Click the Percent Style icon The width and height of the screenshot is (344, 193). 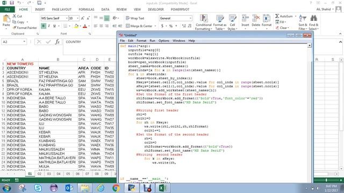pyautogui.click(x=171, y=26)
